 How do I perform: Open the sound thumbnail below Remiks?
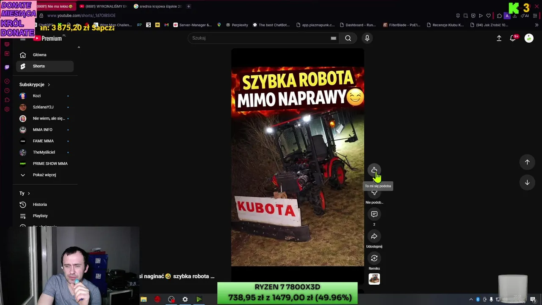[374, 279]
